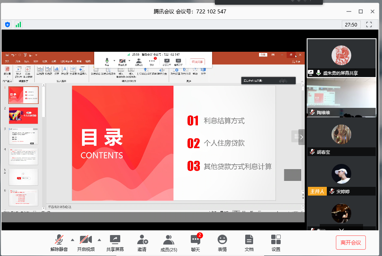Open the 文档 documents panel
The image size is (382, 256).
pyautogui.click(x=249, y=243)
